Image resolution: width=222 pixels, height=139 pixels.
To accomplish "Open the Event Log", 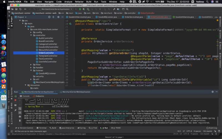I will (x=212, y=128).
